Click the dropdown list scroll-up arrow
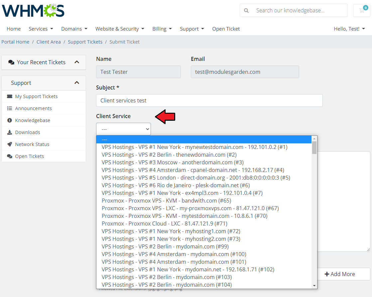The height and width of the screenshot is (297, 372). coord(314,139)
